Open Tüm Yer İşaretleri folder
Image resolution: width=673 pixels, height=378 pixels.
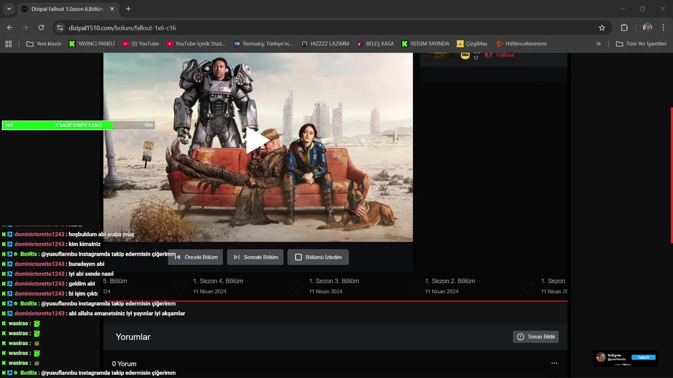coord(641,44)
